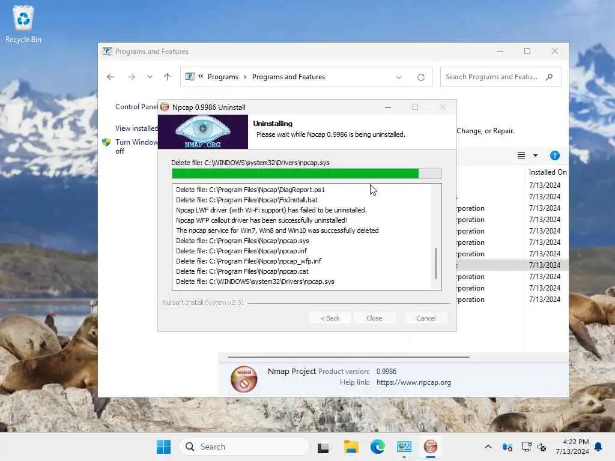Open the https://www.npcap.org help link

pyautogui.click(x=413, y=382)
